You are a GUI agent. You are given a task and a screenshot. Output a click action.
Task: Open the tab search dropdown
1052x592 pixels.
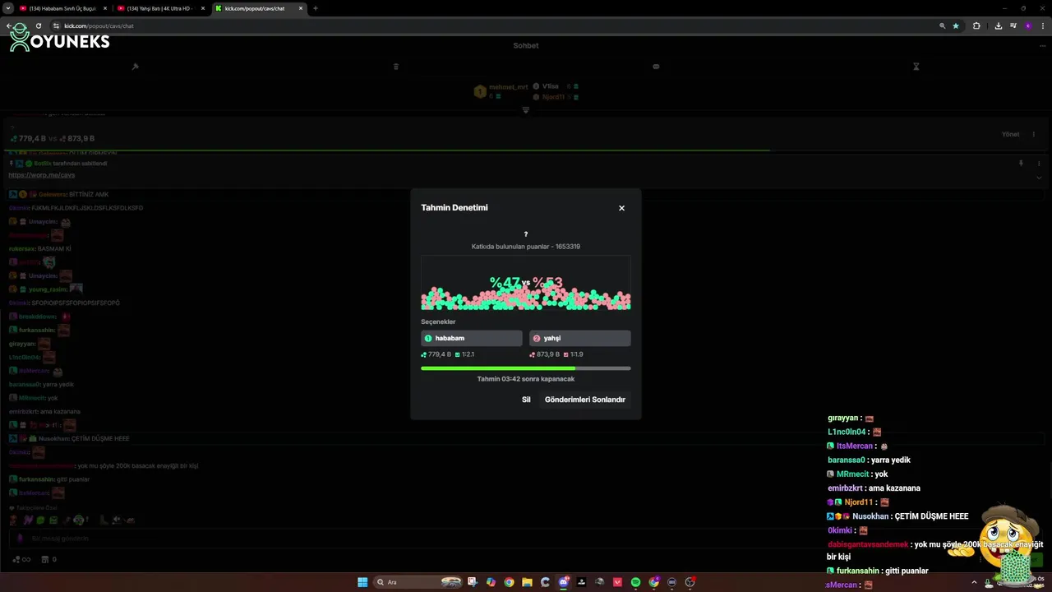click(7, 8)
